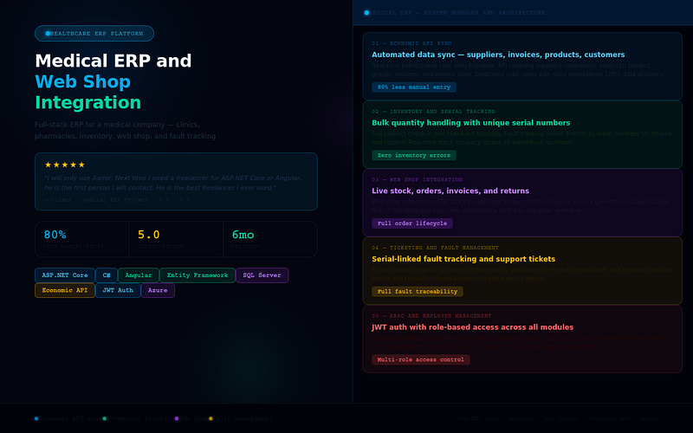Open 'Live stock, orders, invoices, and returns' title
Screen dimensions: 693x433
coord(450,191)
